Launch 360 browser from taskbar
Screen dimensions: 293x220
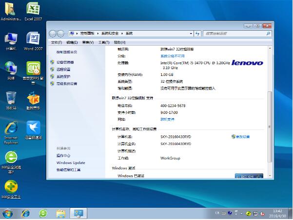43,213
